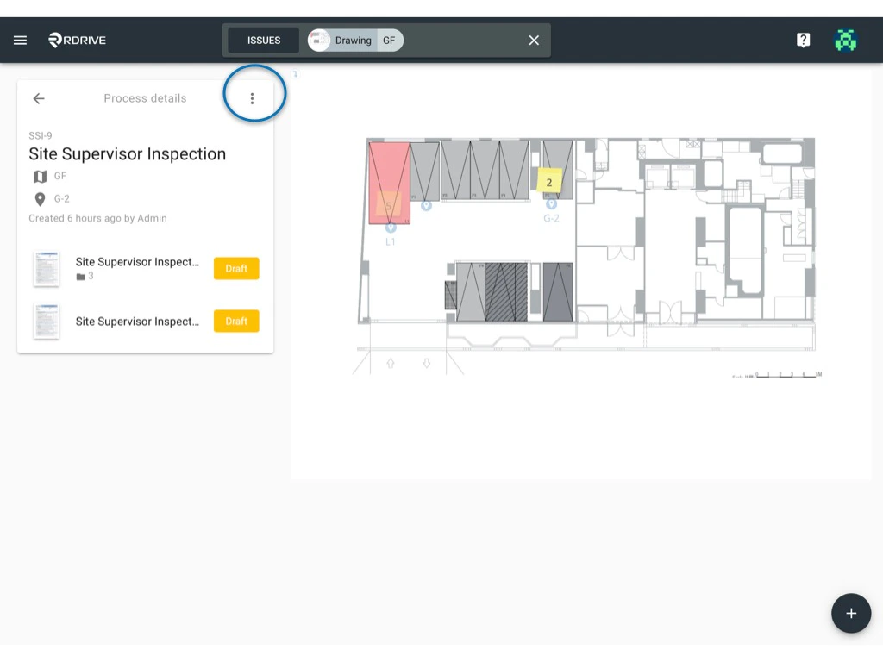Viewport: 883px width, 662px height.
Task: Select the first Site Supervisor Inspect... row title
Action: pos(137,262)
